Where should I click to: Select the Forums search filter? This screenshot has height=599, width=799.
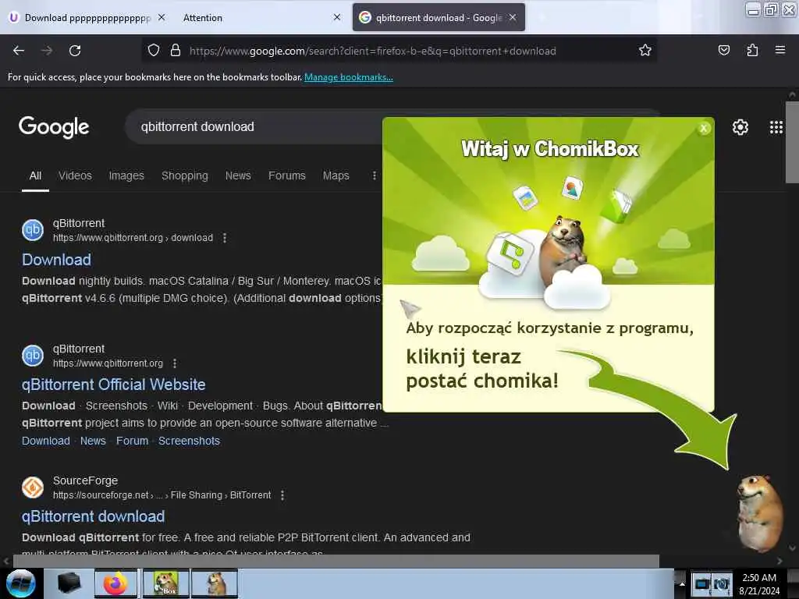pyautogui.click(x=287, y=175)
